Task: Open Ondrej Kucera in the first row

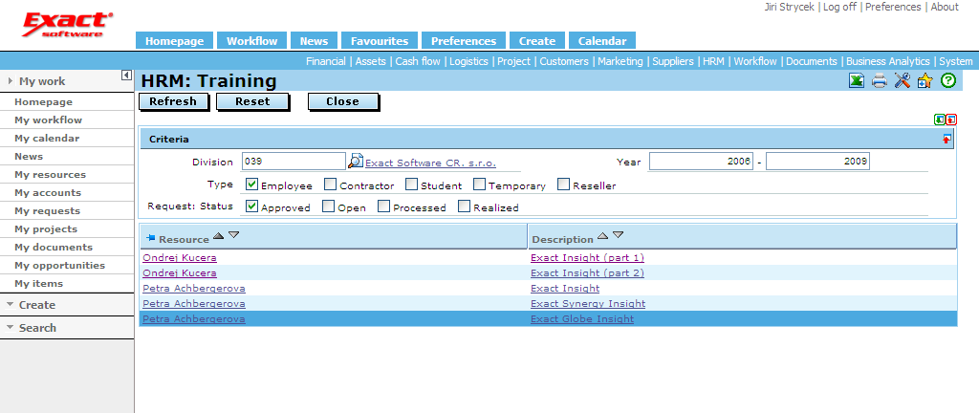Action: 180,257
